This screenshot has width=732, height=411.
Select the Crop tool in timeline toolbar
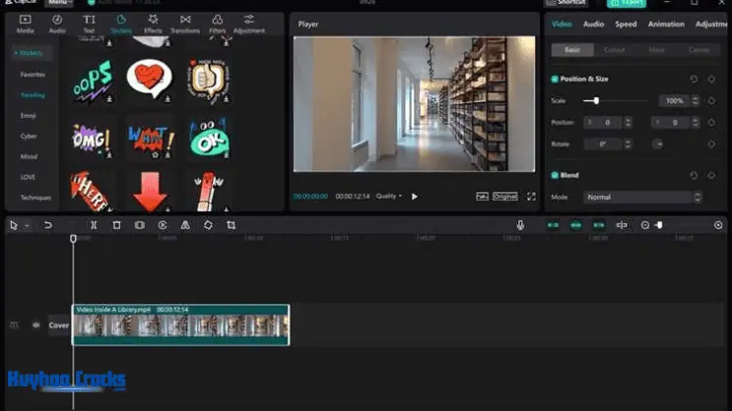(231, 225)
